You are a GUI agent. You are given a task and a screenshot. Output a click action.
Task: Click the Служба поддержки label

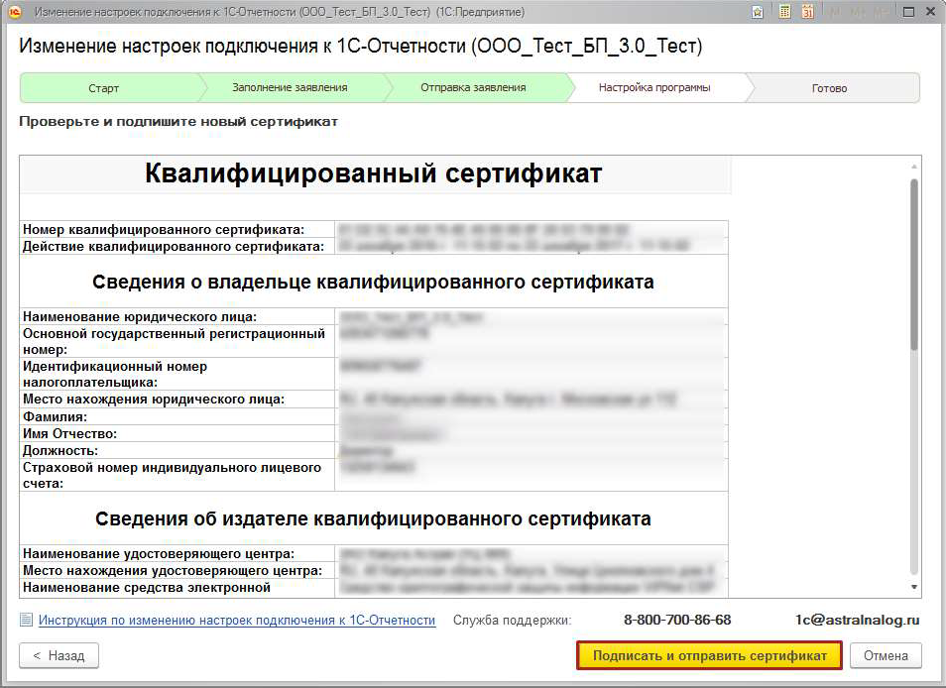click(x=512, y=620)
